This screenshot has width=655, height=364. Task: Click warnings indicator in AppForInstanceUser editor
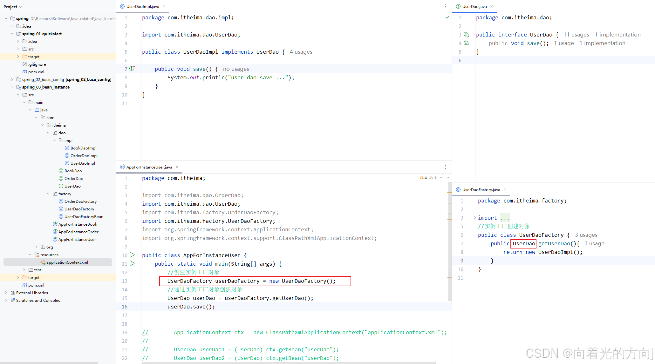pos(424,178)
